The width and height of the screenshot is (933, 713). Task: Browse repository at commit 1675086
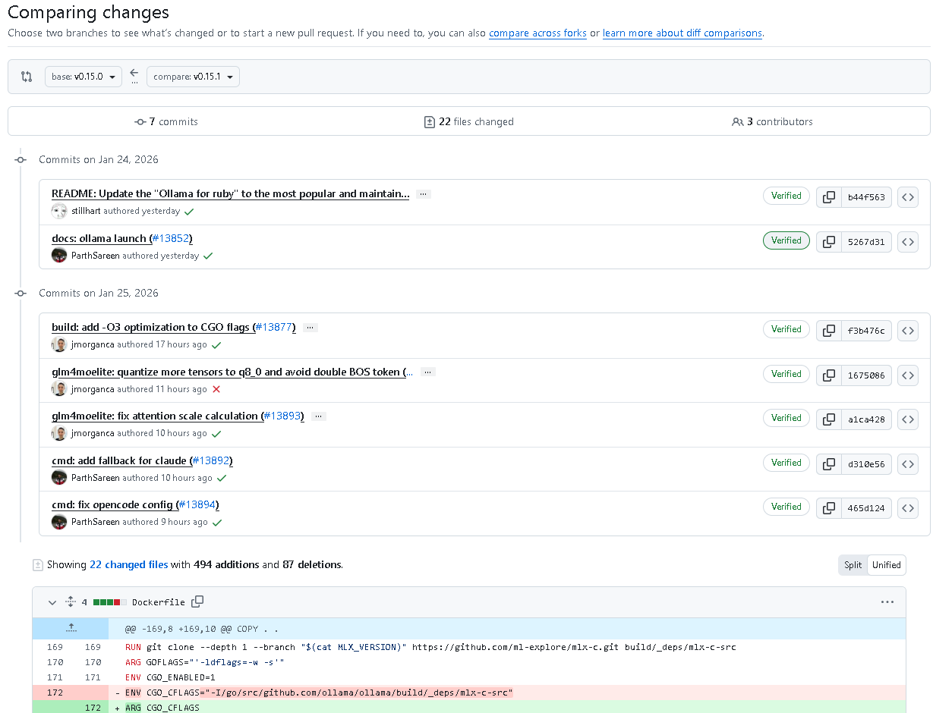tap(908, 375)
